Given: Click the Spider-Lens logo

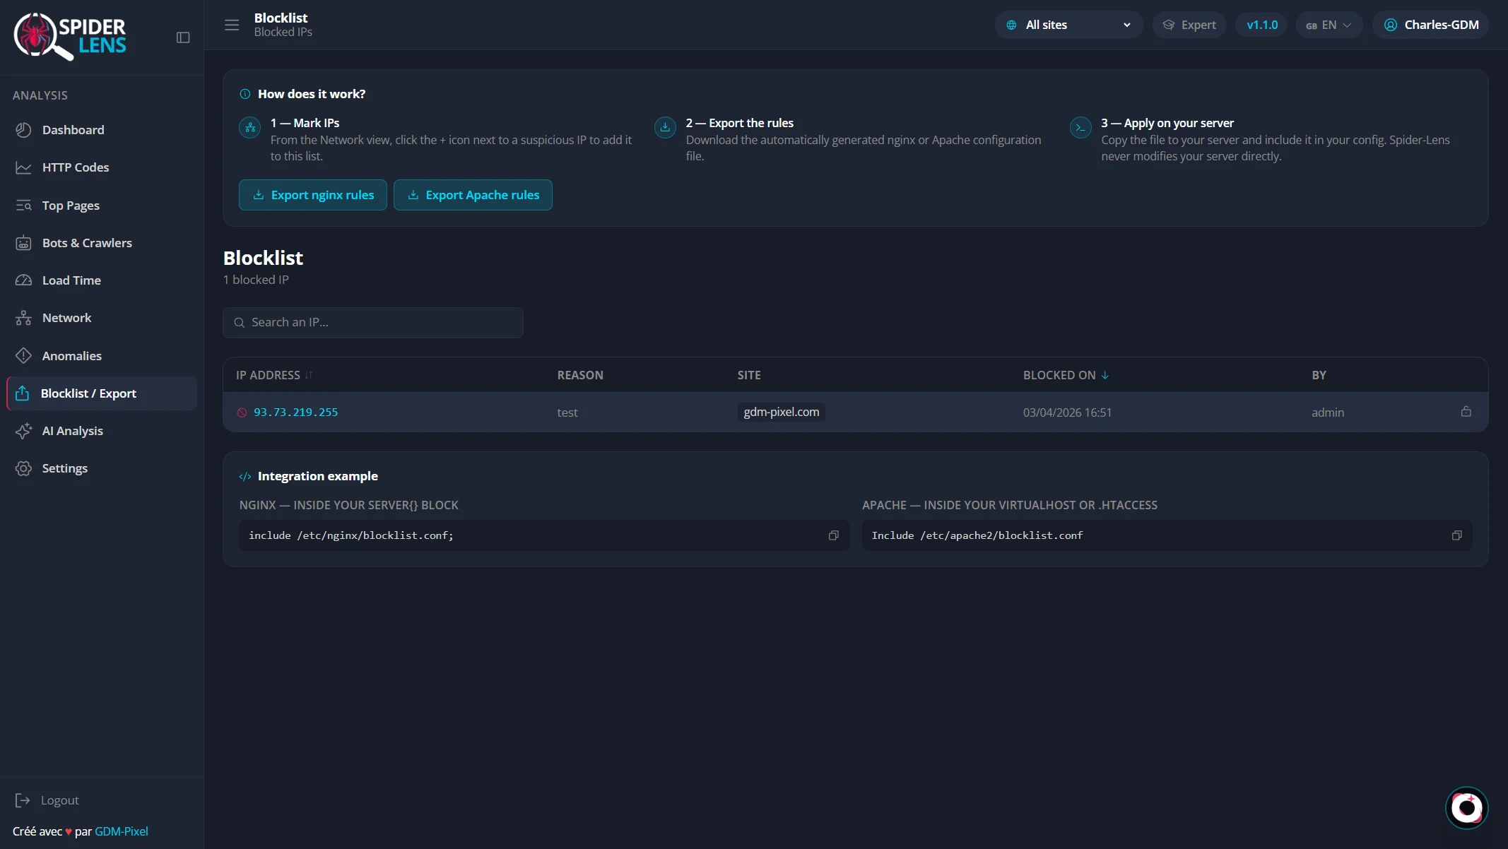Looking at the screenshot, I should tap(69, 37).
